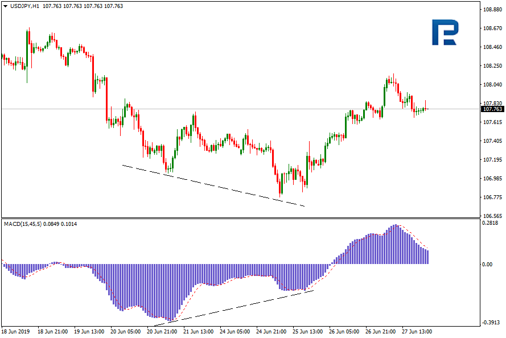506x338 pixels.
Task: Click the 0.2818 MACD scale value
Action: (x=491, y=223)
